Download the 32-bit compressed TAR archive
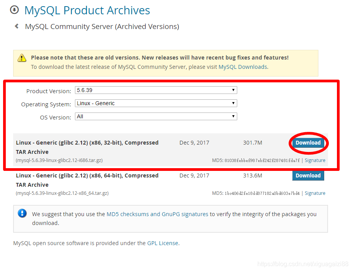The image size is (352, 271). pos(308,143)
